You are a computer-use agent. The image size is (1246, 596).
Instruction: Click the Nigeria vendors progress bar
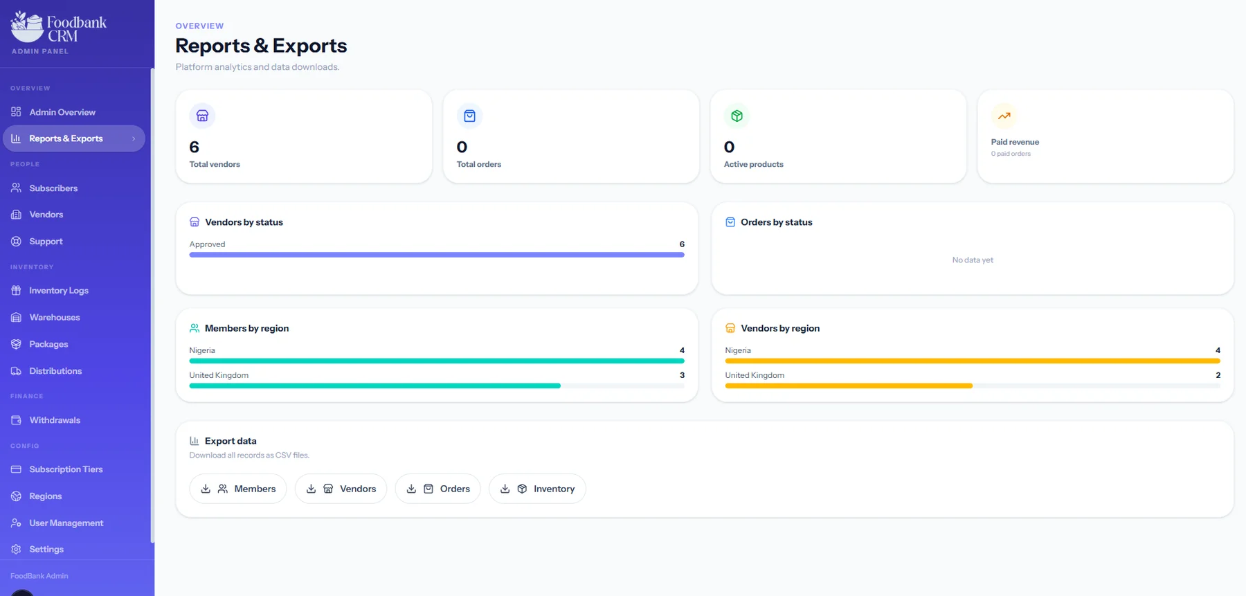tap(973, 361)
